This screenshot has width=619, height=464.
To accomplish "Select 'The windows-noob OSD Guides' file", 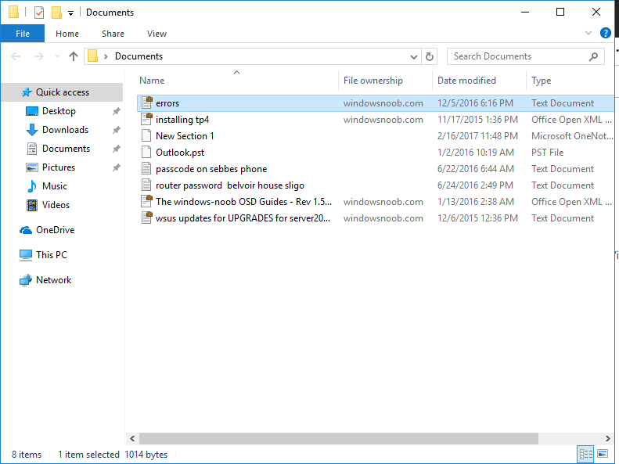I will [376, 202].
